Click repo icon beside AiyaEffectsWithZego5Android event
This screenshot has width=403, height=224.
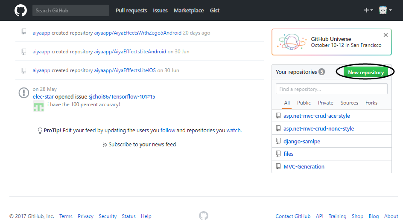24,32
